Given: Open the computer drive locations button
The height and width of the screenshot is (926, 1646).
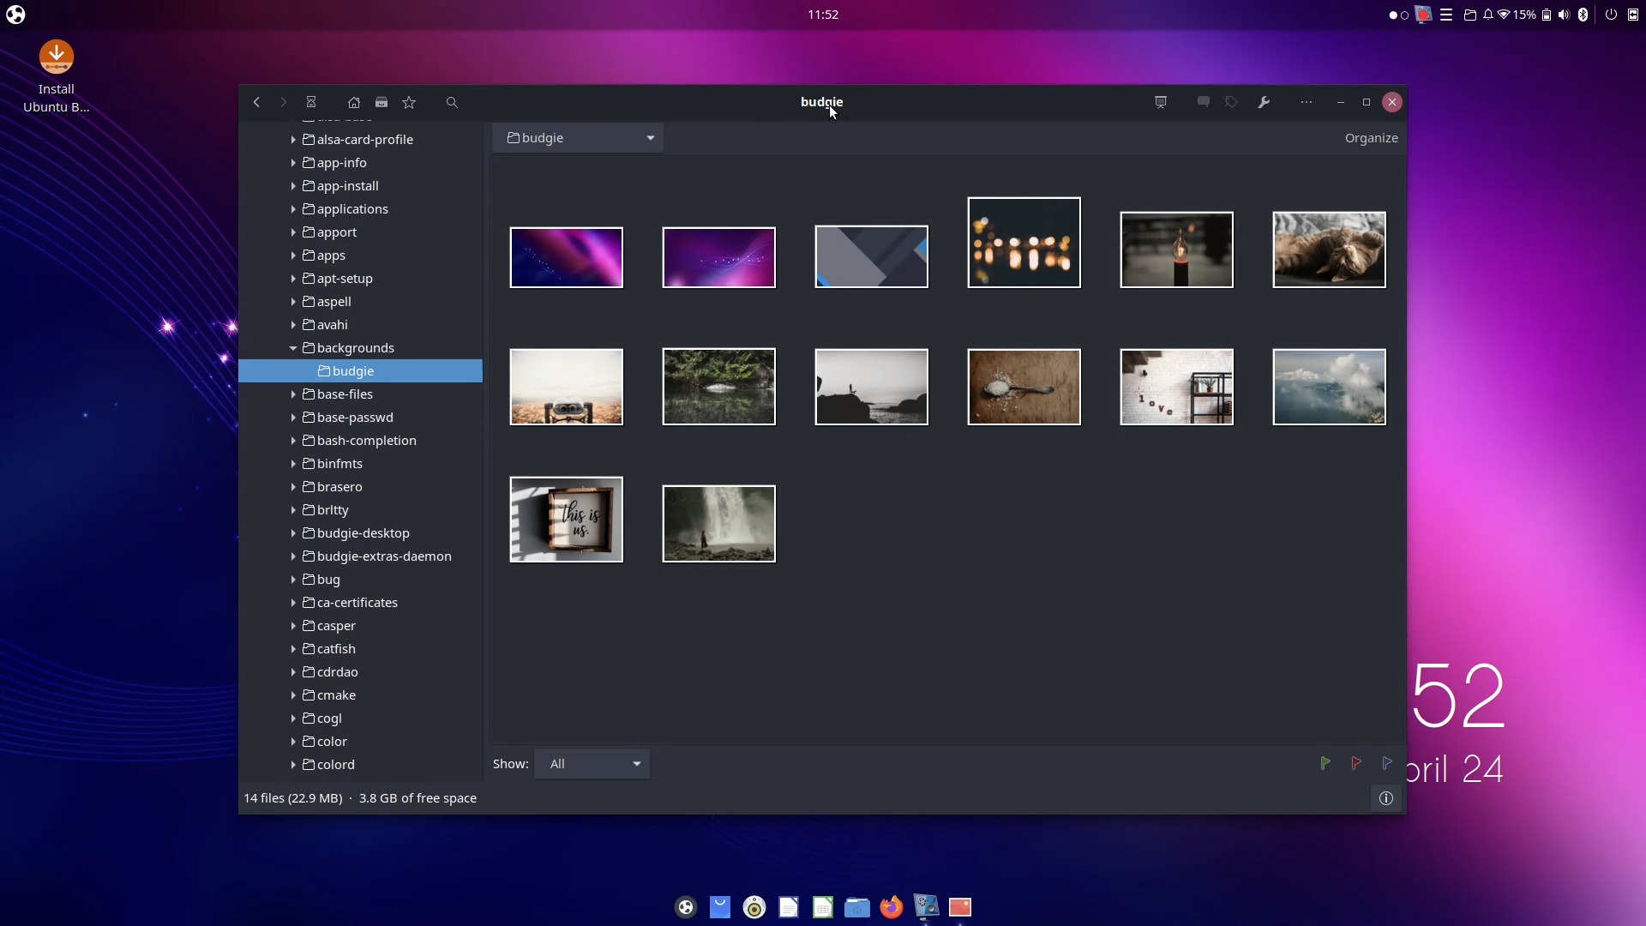Looking at the screenshot, I should point(381,102).
